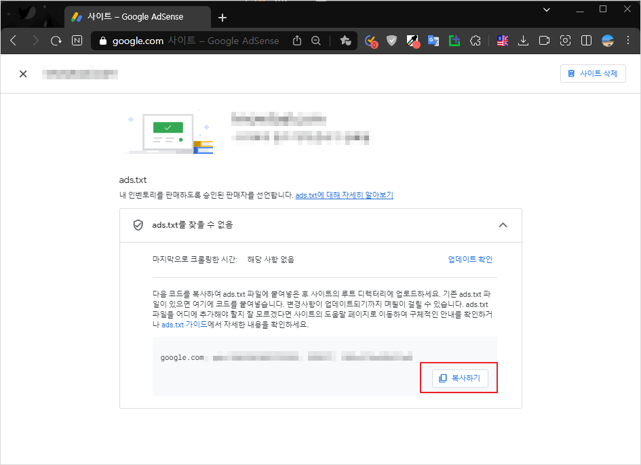This screenshot has width=641, height=465.
Task: Open the ads.txt 가이드 link
Action: click(184, 325)
